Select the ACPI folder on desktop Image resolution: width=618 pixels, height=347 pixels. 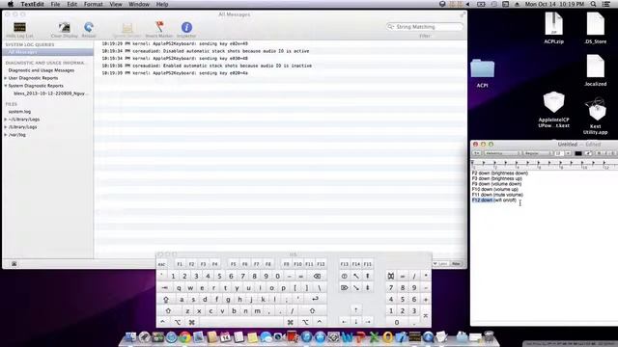482,73
